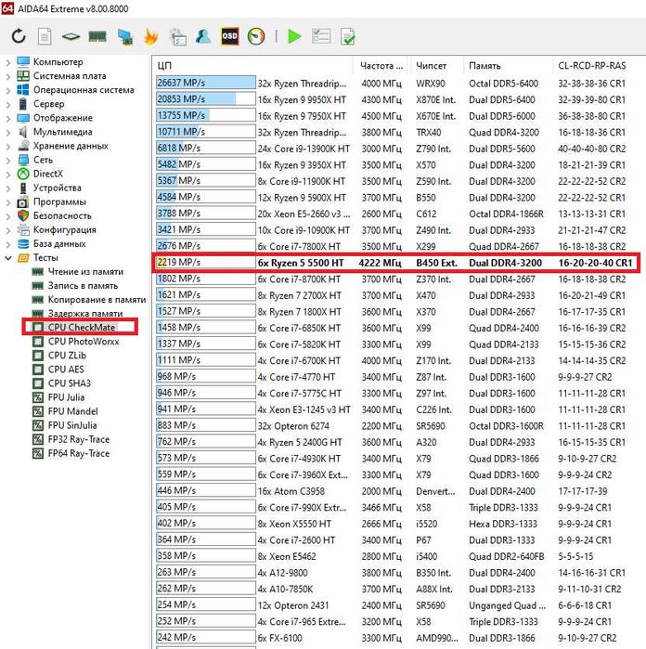Select FPU Mandel benchmark

[72, 411]
